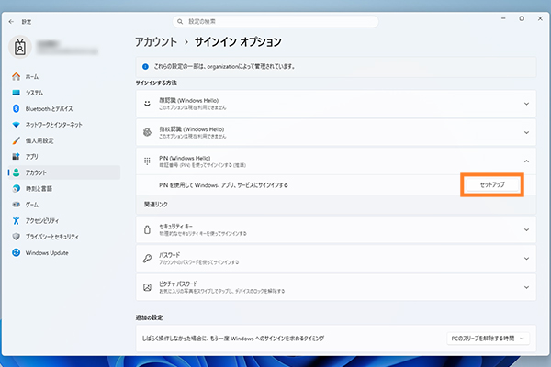This screenshot has height=367, width=551.
Task: Click the Network wifi icon
Action: pos(17,125)
